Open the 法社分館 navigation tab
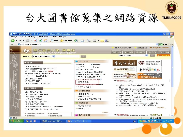 [164, 52]
